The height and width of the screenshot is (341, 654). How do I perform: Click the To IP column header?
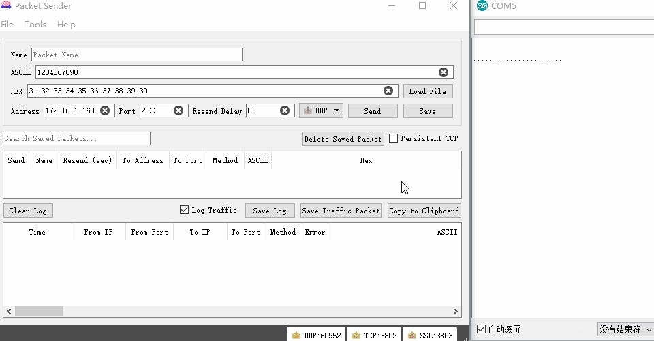click(200, 232)
